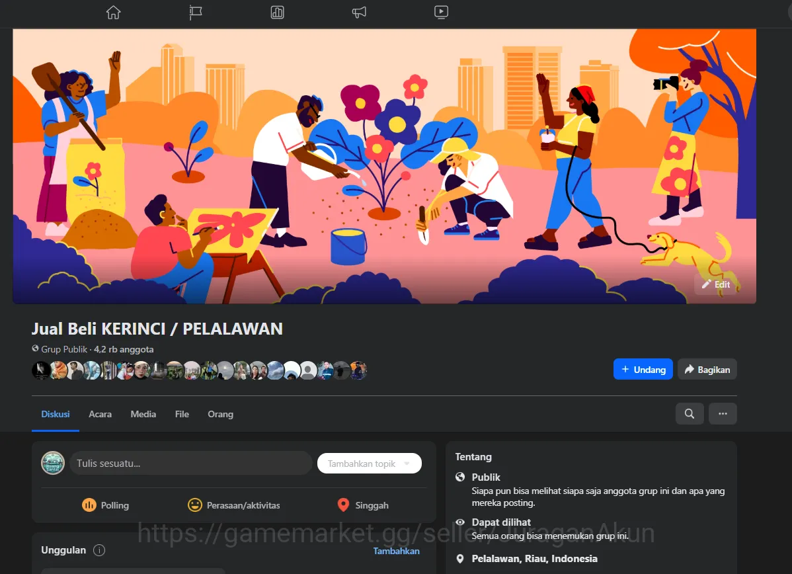The image size is (792, 574).
Task: Switch to the Diskusi tab
Action: click(x=56, y=415)
